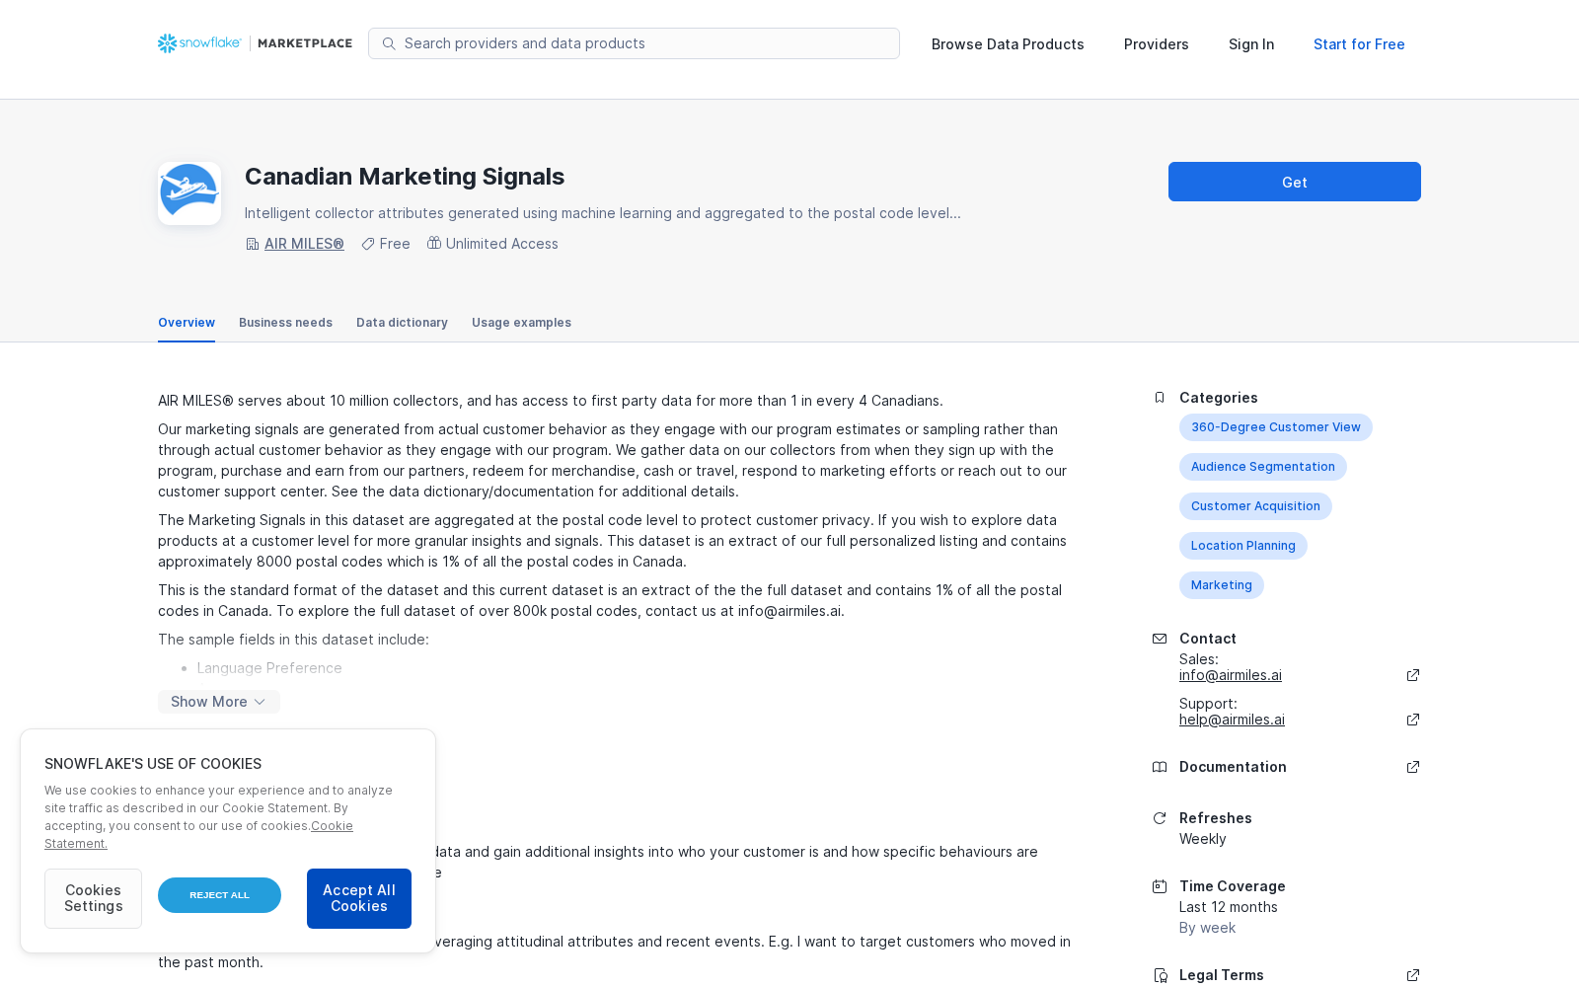
Task: Open the Documentation heading link
Action: tap(1233, 767)
